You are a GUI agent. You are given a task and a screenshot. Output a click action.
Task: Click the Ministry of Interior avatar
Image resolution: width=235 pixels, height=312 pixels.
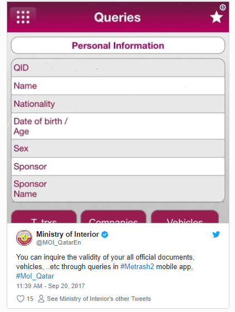coord(25,238)
